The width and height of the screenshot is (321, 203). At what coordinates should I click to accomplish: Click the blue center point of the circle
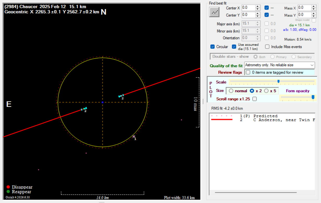pos(102,102)
